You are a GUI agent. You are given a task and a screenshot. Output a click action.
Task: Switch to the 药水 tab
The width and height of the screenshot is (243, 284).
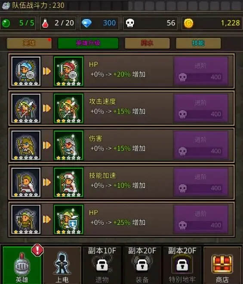(x=147, y=43)
